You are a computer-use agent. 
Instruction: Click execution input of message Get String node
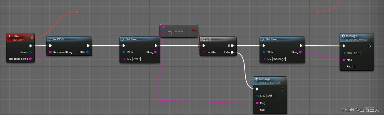click(264, 46)
